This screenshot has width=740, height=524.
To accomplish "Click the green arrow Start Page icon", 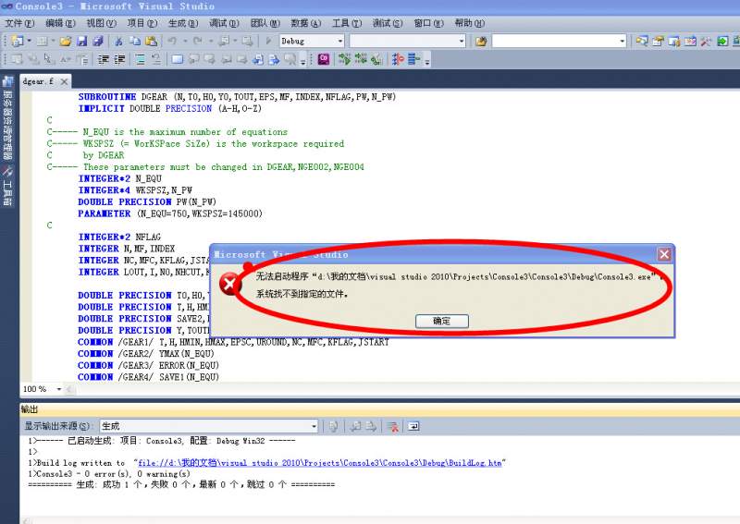I will [x=722, y=41].
